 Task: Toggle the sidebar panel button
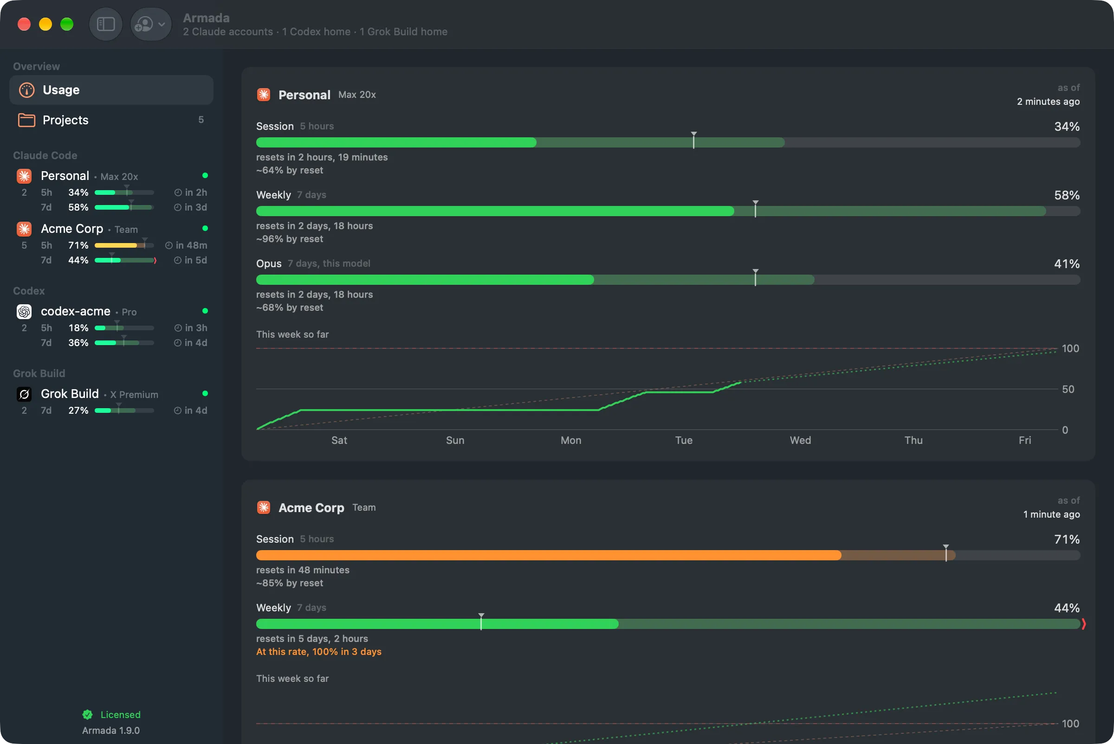pos(105,24)
